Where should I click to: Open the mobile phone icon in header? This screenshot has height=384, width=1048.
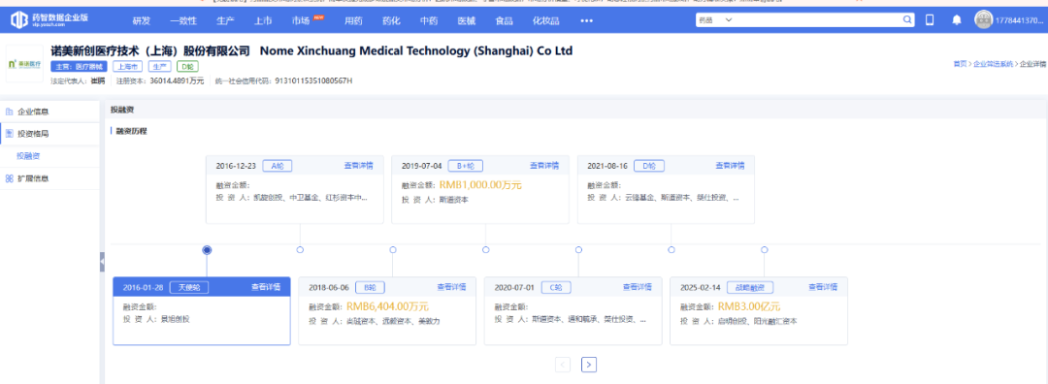(929, 20)
